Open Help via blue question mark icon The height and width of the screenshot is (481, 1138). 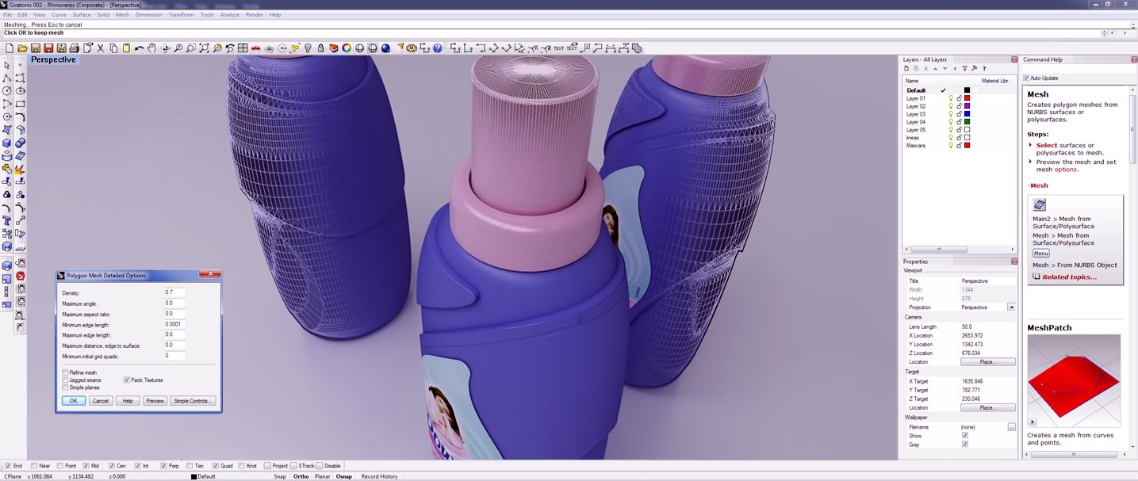[437, 48]
